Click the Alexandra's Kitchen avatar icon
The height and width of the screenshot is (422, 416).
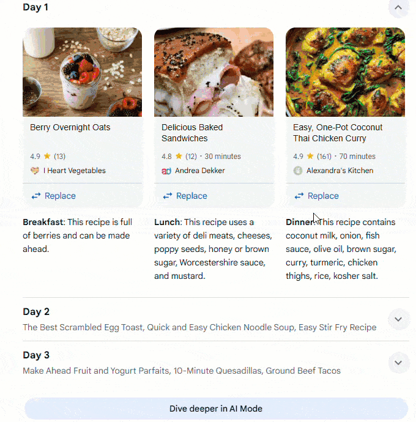[x=298, y=171]
